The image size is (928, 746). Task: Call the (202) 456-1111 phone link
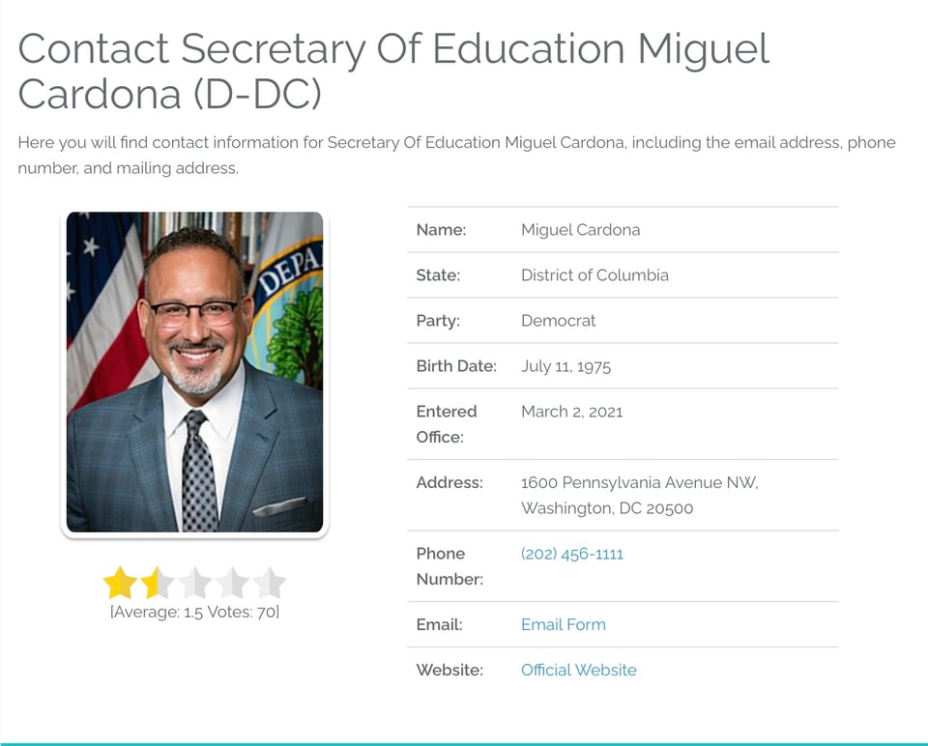pyautogui.click(x=571, y=554)
